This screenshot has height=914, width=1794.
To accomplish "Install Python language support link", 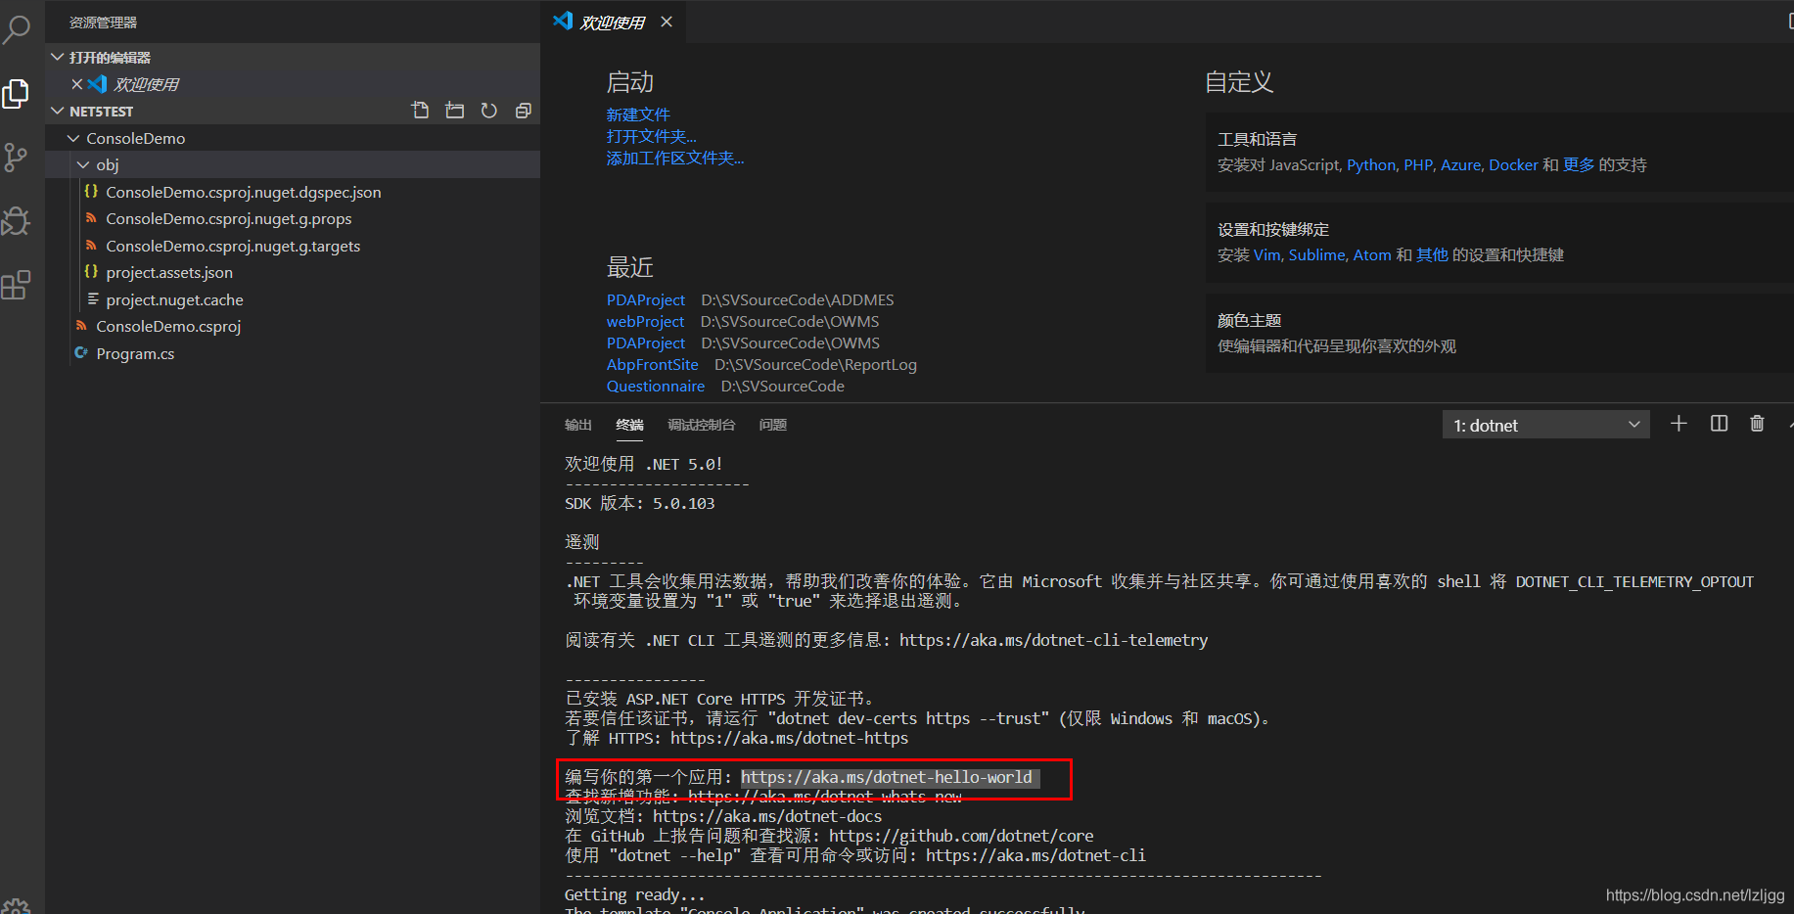I will click(x=1371, y=164).
